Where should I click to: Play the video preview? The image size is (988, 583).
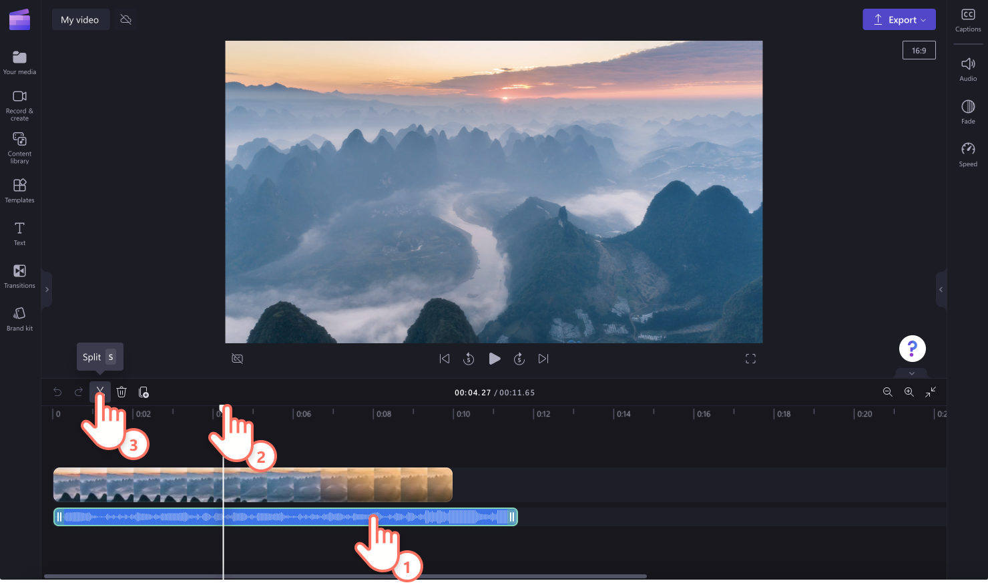(x=495, y=359)
